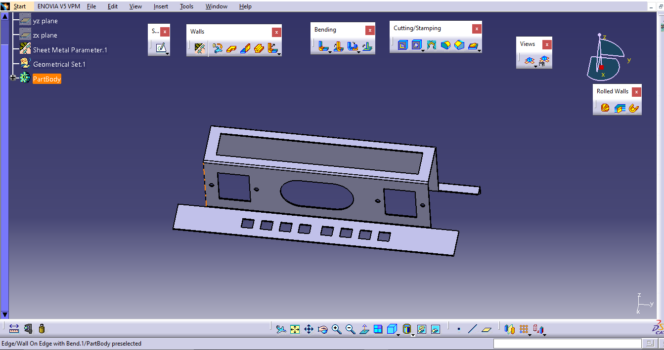Screen dimensions: 664x350
Task: Open the Sketcher icon dropdown arrow
Action: [168, 53]
